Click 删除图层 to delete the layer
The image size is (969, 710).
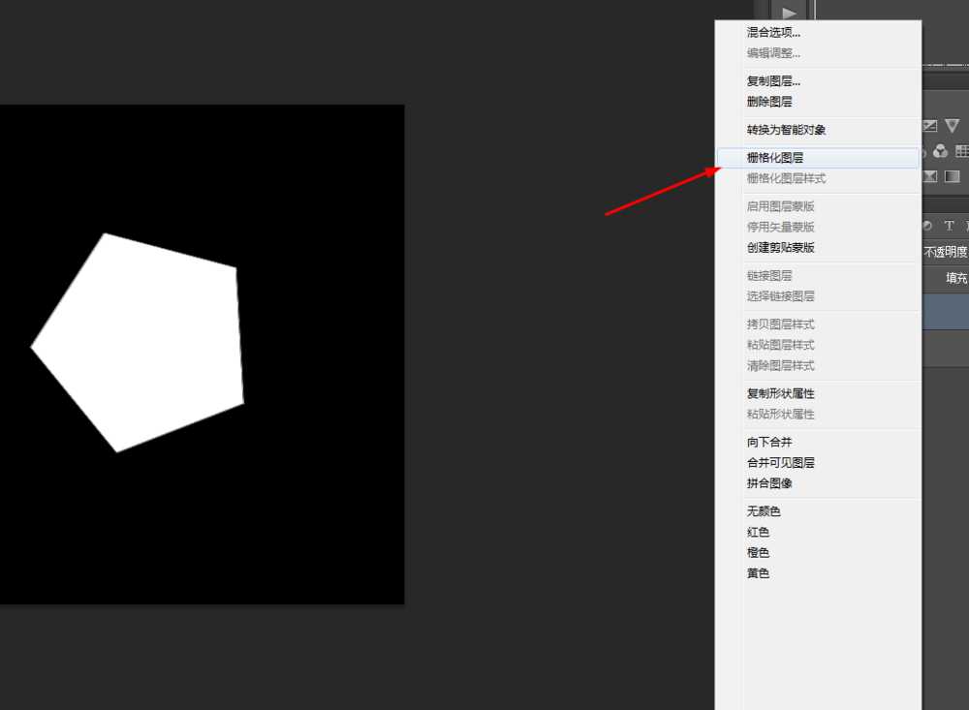point(768,101)
